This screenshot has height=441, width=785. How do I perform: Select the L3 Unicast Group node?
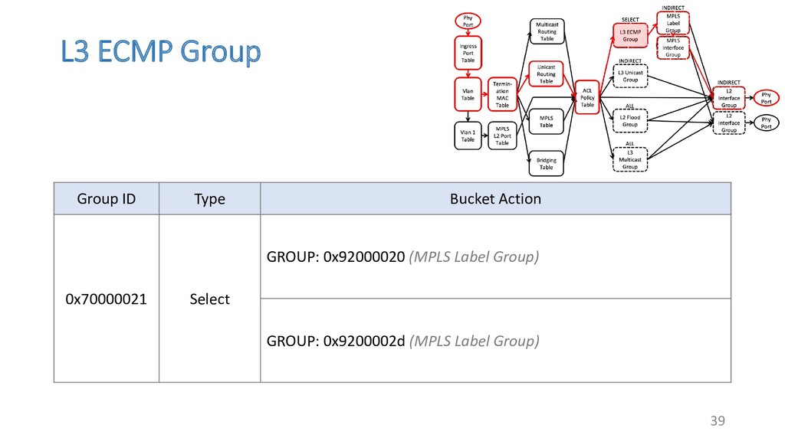629,76
